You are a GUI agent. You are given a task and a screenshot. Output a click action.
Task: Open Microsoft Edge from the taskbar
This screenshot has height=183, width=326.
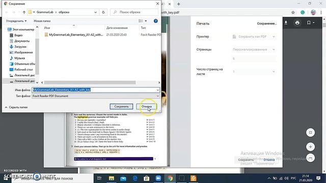click(x=135, y=178)
